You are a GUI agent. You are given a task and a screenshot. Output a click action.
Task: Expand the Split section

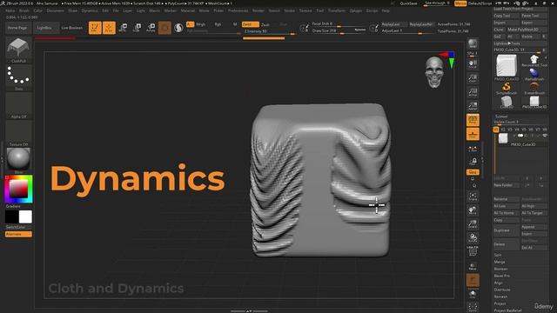[498, 255]
